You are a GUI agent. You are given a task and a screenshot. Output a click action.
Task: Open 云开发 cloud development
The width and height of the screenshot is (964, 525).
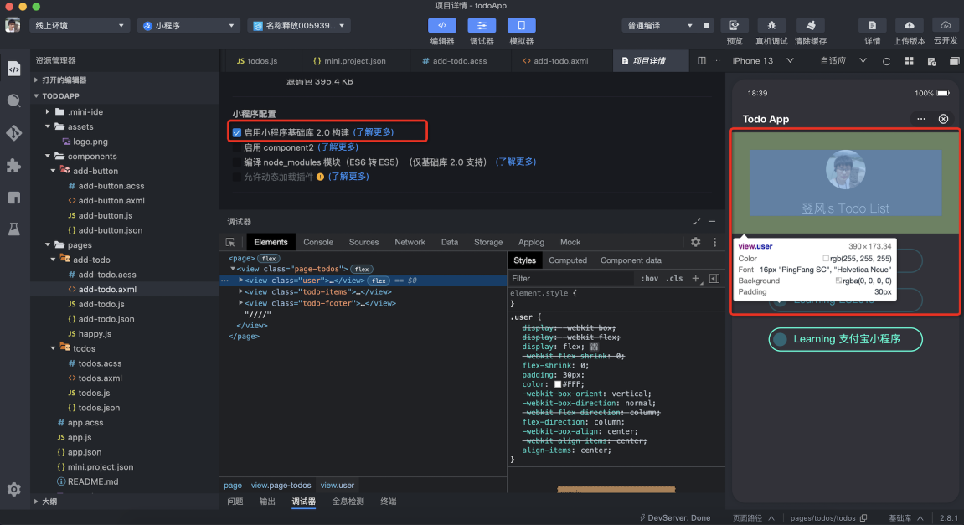(x=946, y=25)
